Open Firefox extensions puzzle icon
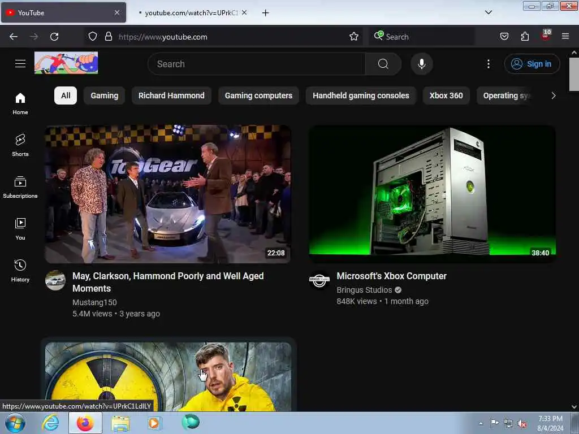The height and width of the screenshot is (434, 579). (525, 37)
